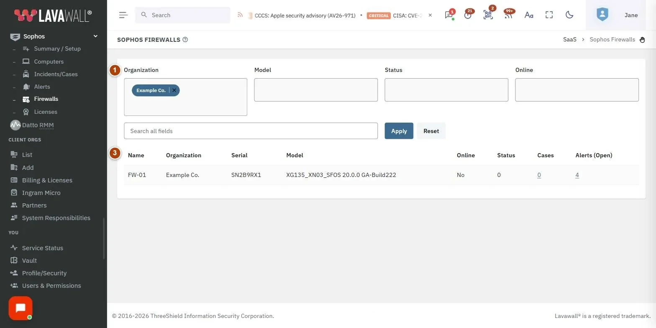The height and width of the screenshot is (328, 656).
Task: Dismiss the news ticker with X
Action: (430, 15)
